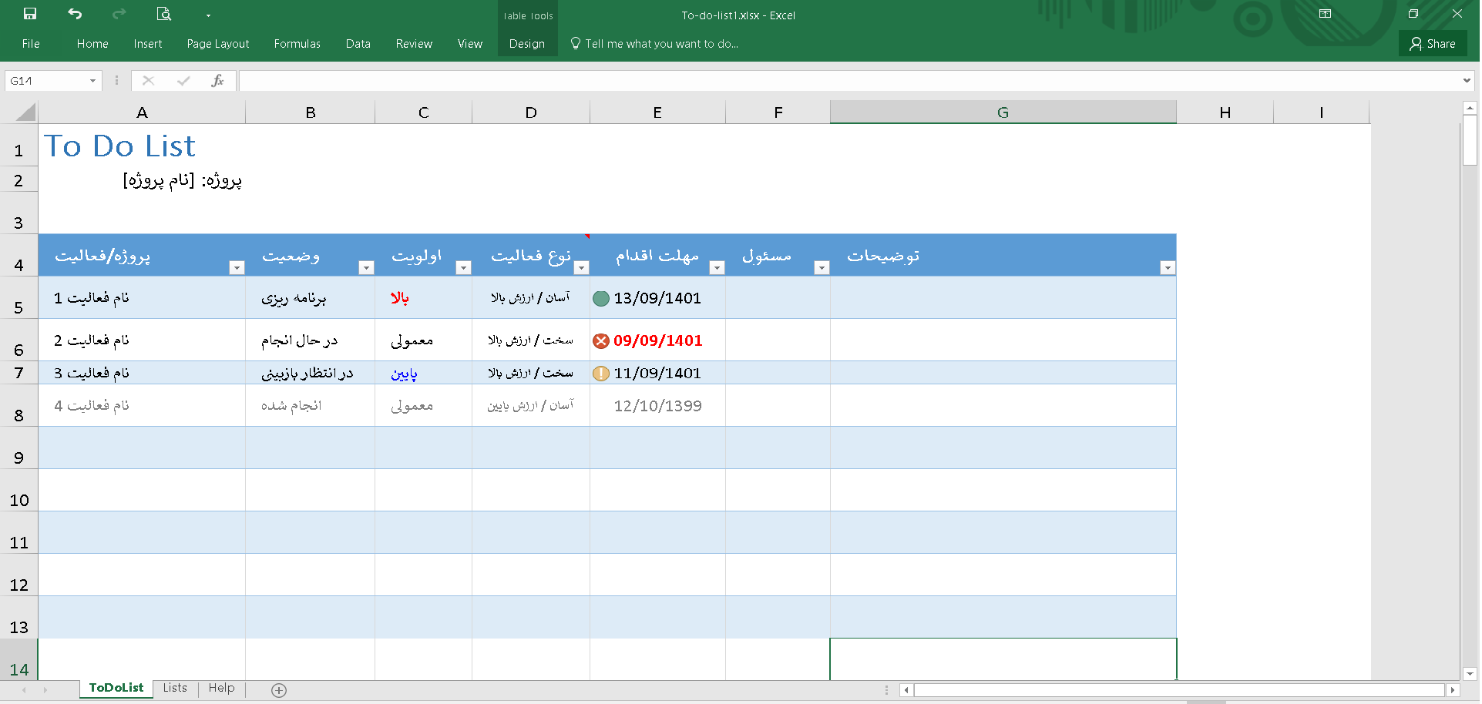Click the Insert Function fx icon
This screenshot has height=704, width=1482.
tap(218, 80)
